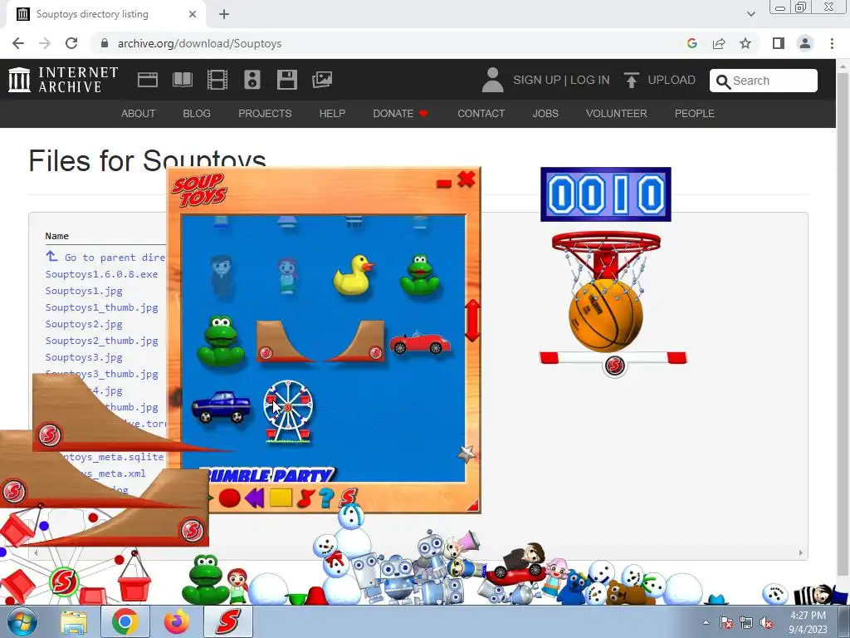Open Souptoys2.jpg file link
The image size is (850, 638).
pos(84,324)
